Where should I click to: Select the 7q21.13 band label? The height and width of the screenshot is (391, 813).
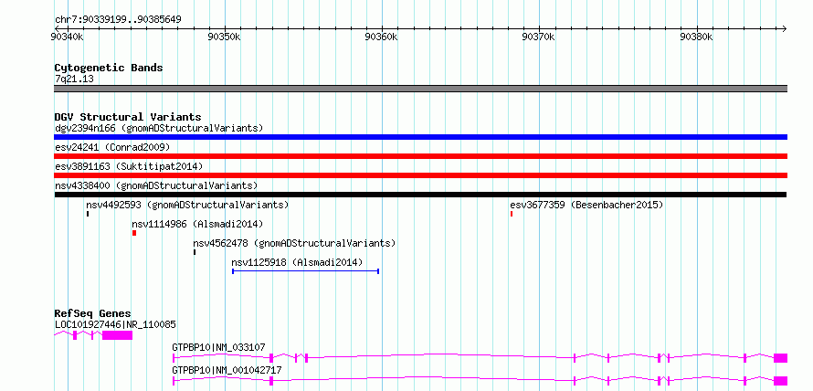74,79
